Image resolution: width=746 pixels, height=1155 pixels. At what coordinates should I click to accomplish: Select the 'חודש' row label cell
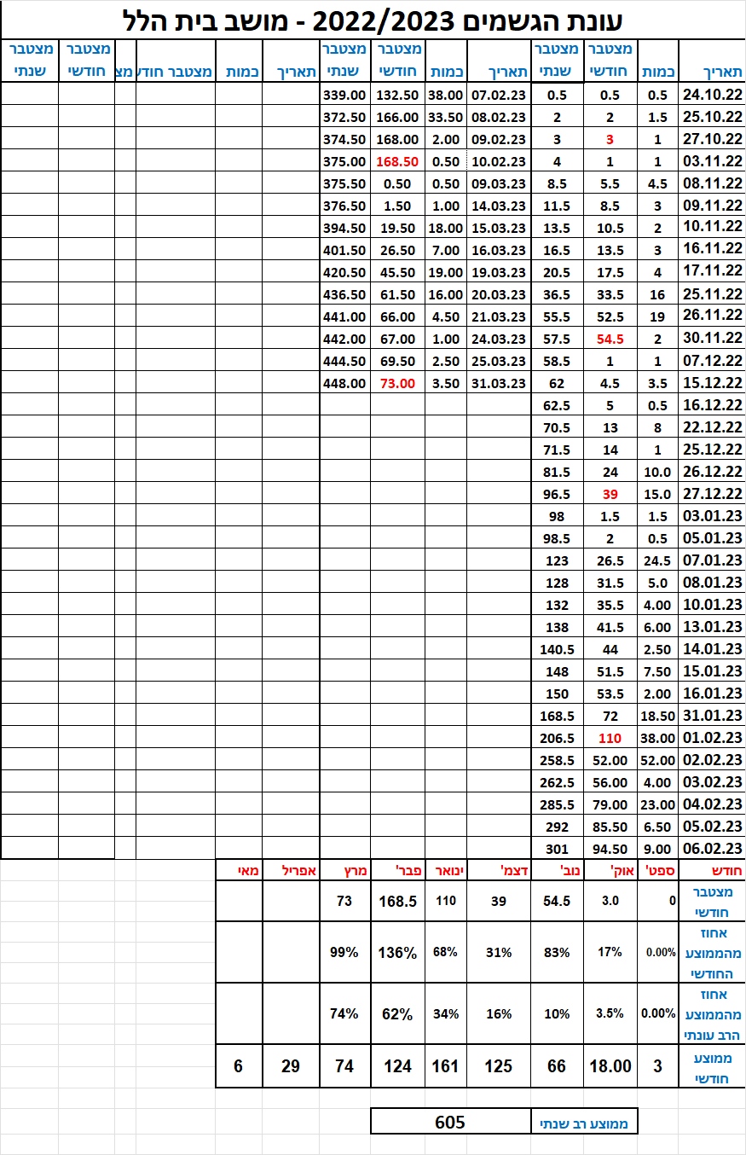click(x=711, y=871)
